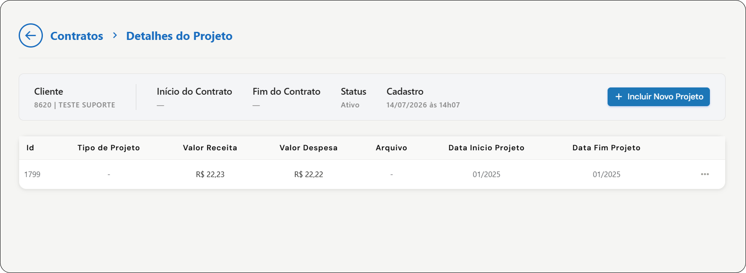Click the Tipo de Projeto column header

(x=109, y=148)
